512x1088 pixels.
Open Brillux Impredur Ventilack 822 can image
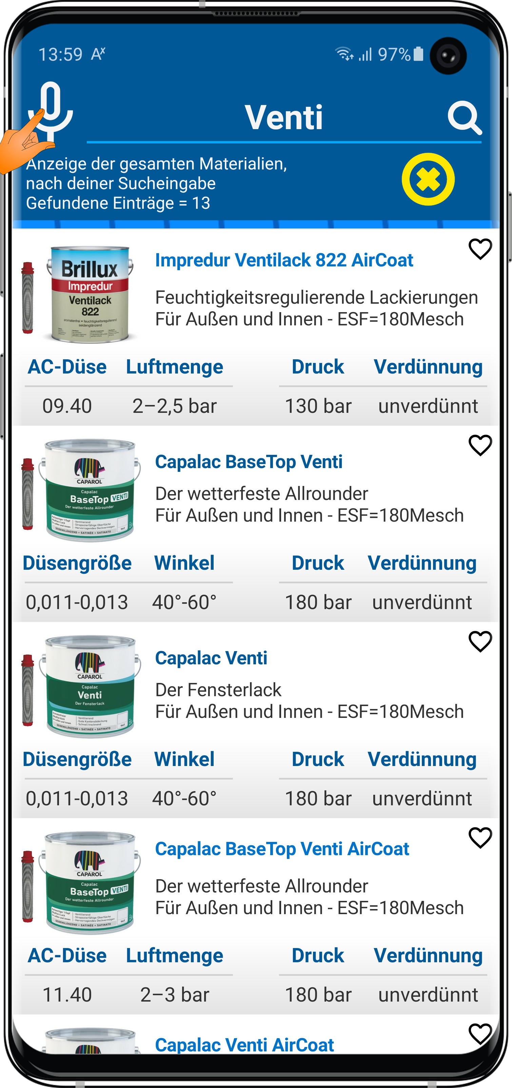(90, 295)
